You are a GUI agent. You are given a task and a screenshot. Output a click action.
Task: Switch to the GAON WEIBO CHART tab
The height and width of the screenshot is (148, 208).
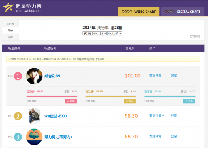coord(139,12)
